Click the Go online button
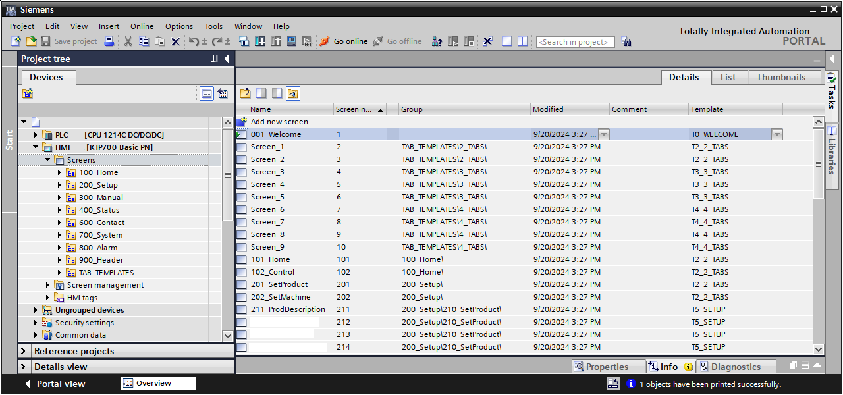The image size is (843, 395). (344, 41)
